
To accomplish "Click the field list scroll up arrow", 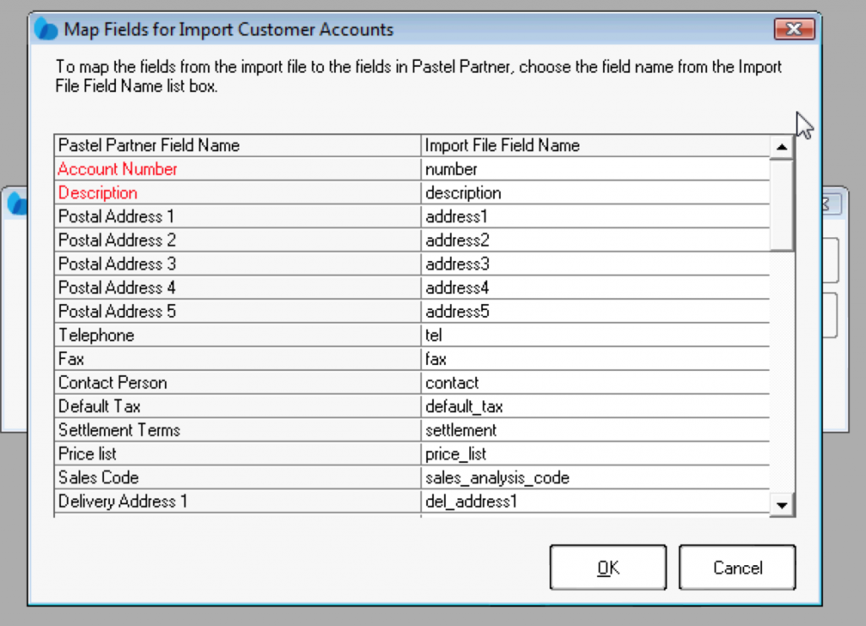I will (x=781, y=147).
